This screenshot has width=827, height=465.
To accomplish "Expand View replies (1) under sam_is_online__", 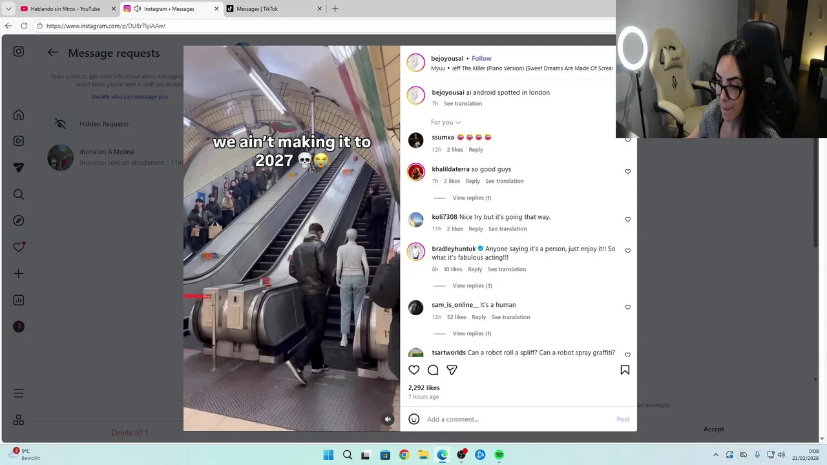I will tap(472, 333).
